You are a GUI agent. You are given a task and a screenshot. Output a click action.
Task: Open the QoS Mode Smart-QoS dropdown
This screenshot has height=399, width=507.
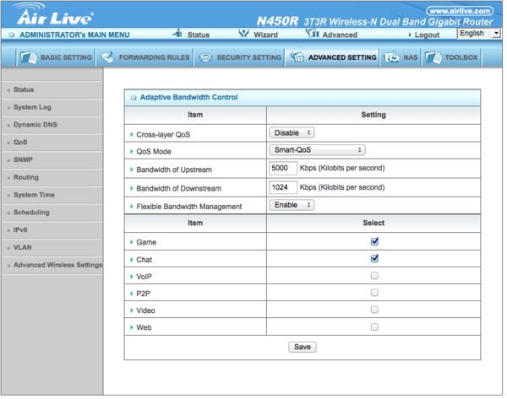pyautogui.click(x=317, y=150)
